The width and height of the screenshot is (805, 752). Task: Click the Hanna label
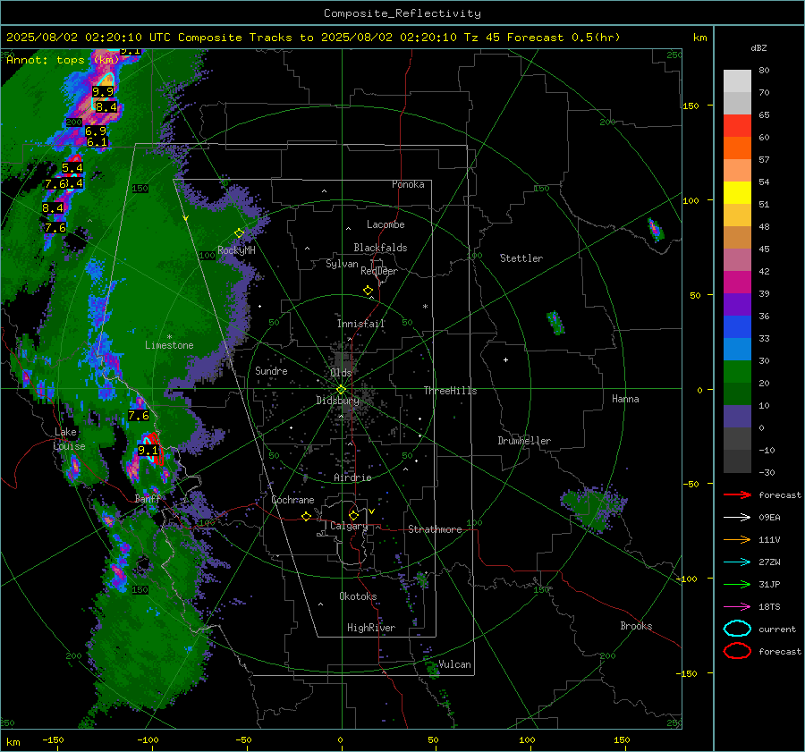(625, 399)
